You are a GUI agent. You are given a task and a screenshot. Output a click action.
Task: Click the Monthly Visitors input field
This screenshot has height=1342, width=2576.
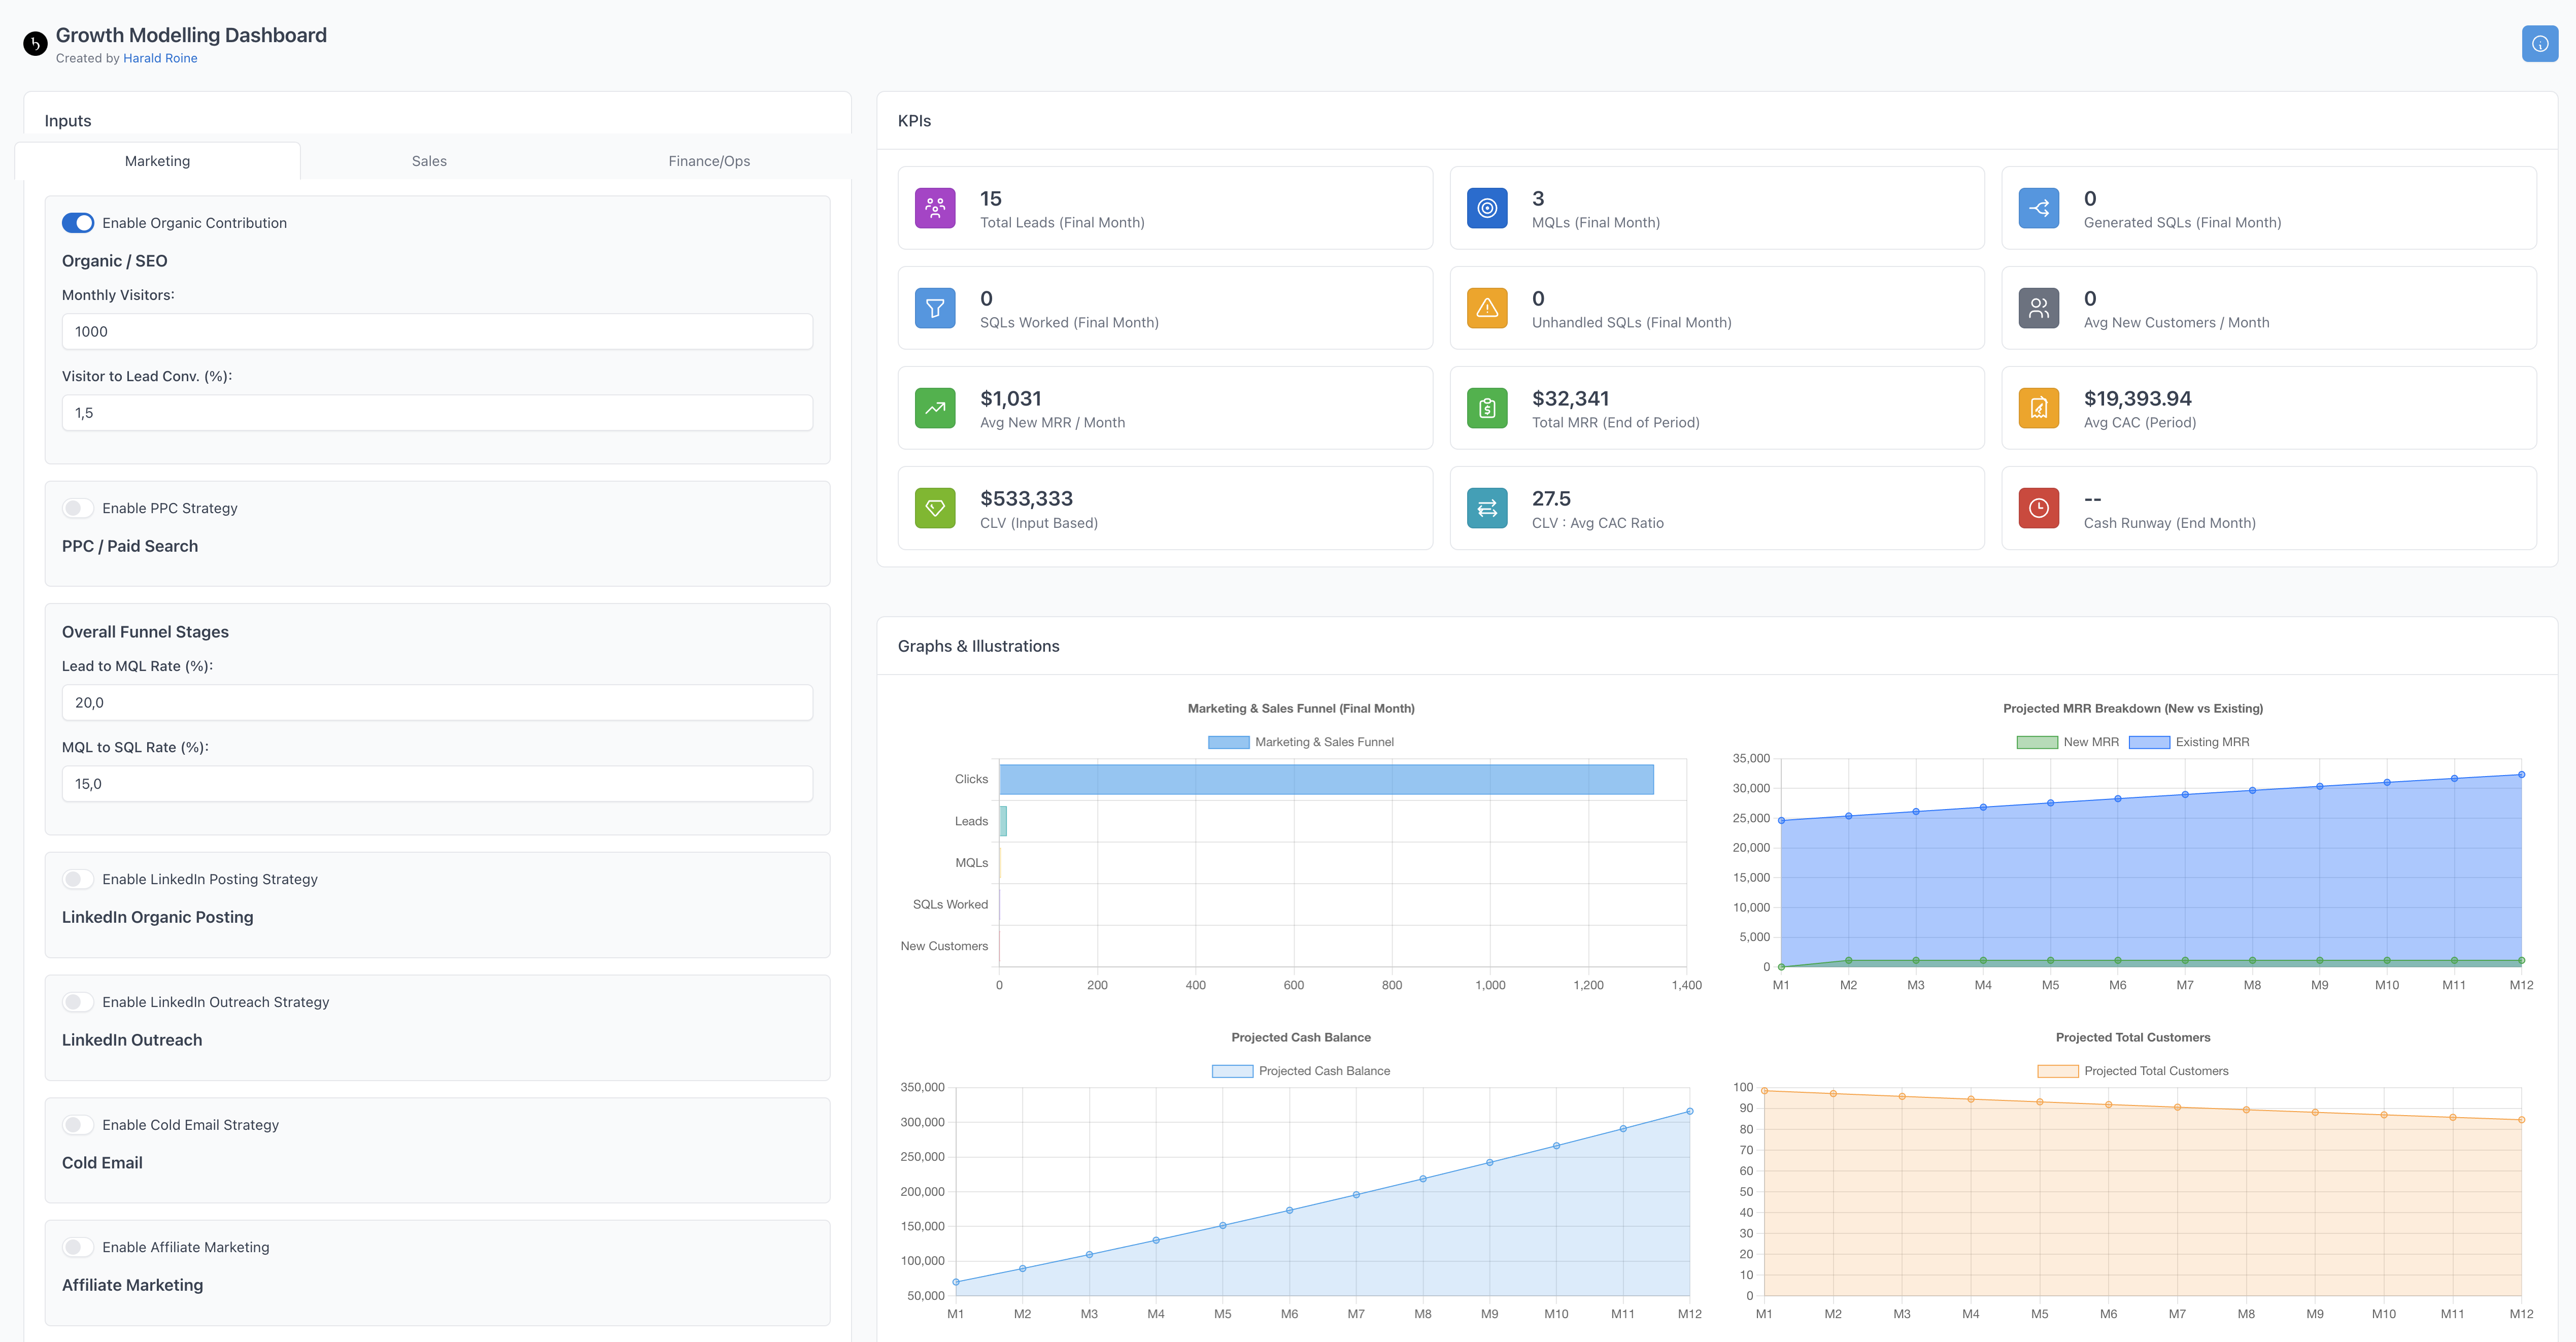[x=437, y=332]
